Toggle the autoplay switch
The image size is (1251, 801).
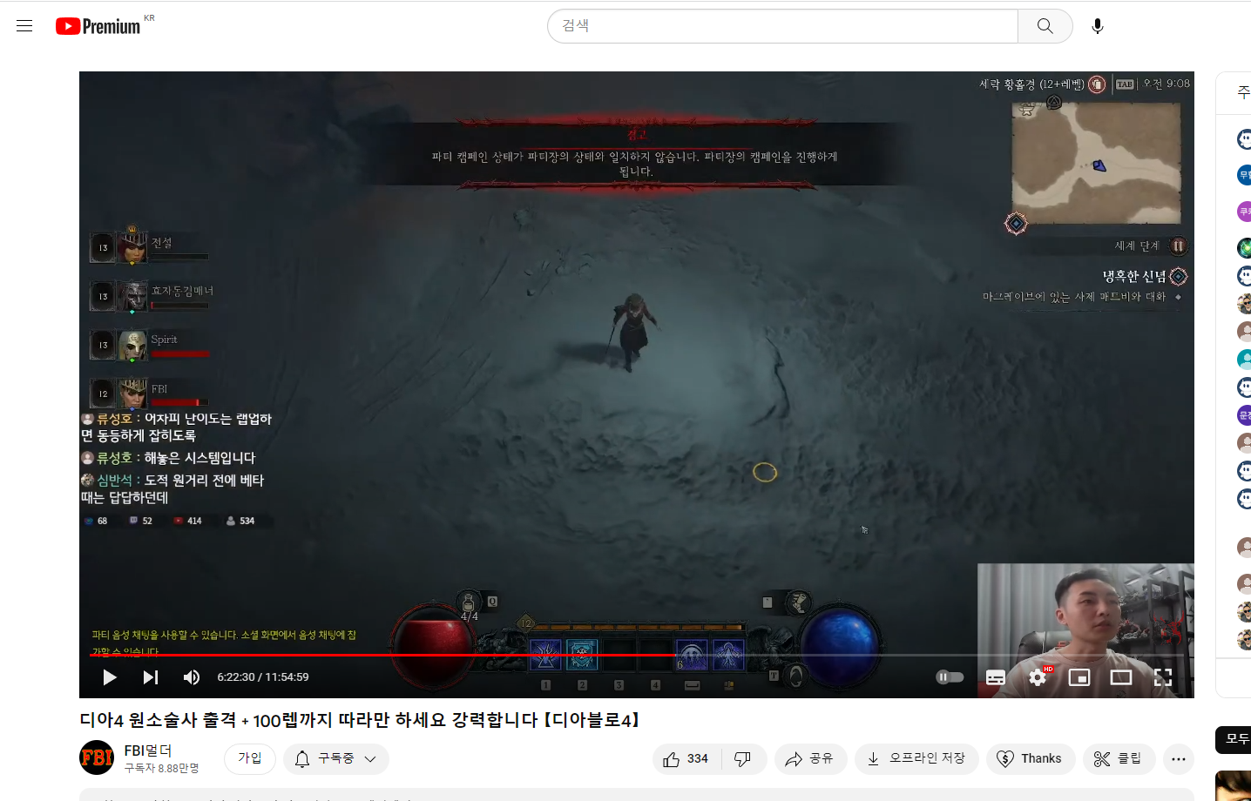tap(950, 677)
